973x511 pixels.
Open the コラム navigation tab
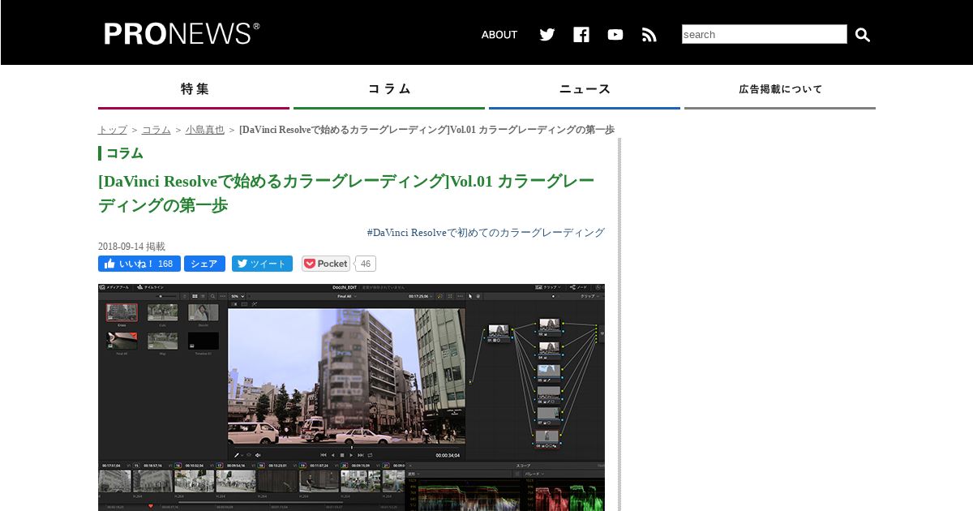(389, 89)
